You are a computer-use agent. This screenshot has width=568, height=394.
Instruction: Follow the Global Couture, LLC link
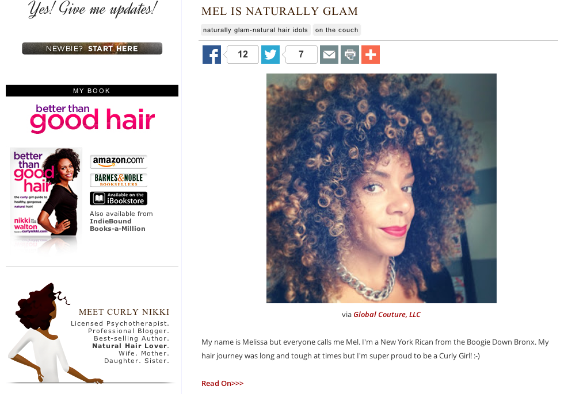coord(387,315)
